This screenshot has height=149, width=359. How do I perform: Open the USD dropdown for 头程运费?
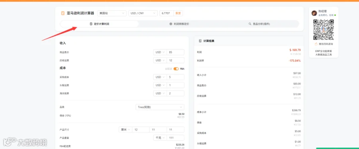pyautogui.click(x=160, y=85)
